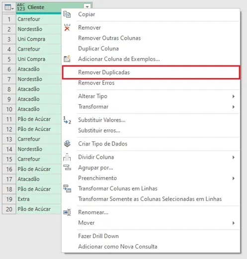This screenshot has width=247, height=259.
Task: Click the Transformar Colunas em Linhas icon
Action: point(67,189)
